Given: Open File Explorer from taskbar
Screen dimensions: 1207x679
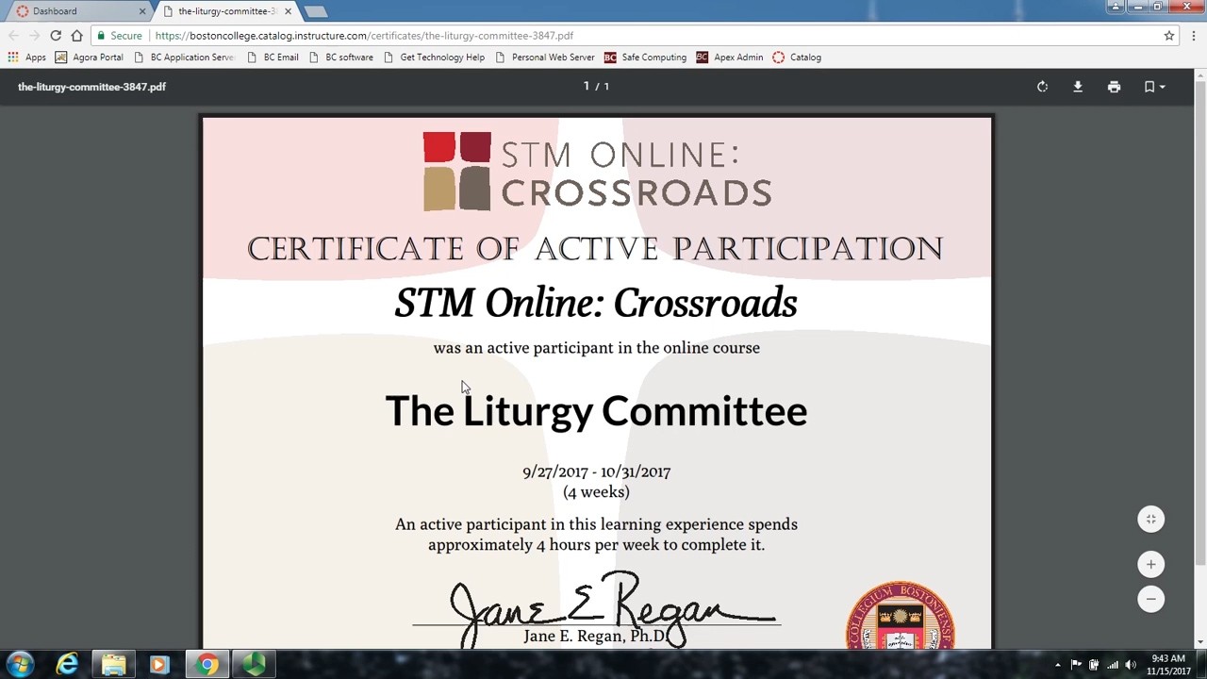Looking at the screenshot, I should [x=113, y=664].
